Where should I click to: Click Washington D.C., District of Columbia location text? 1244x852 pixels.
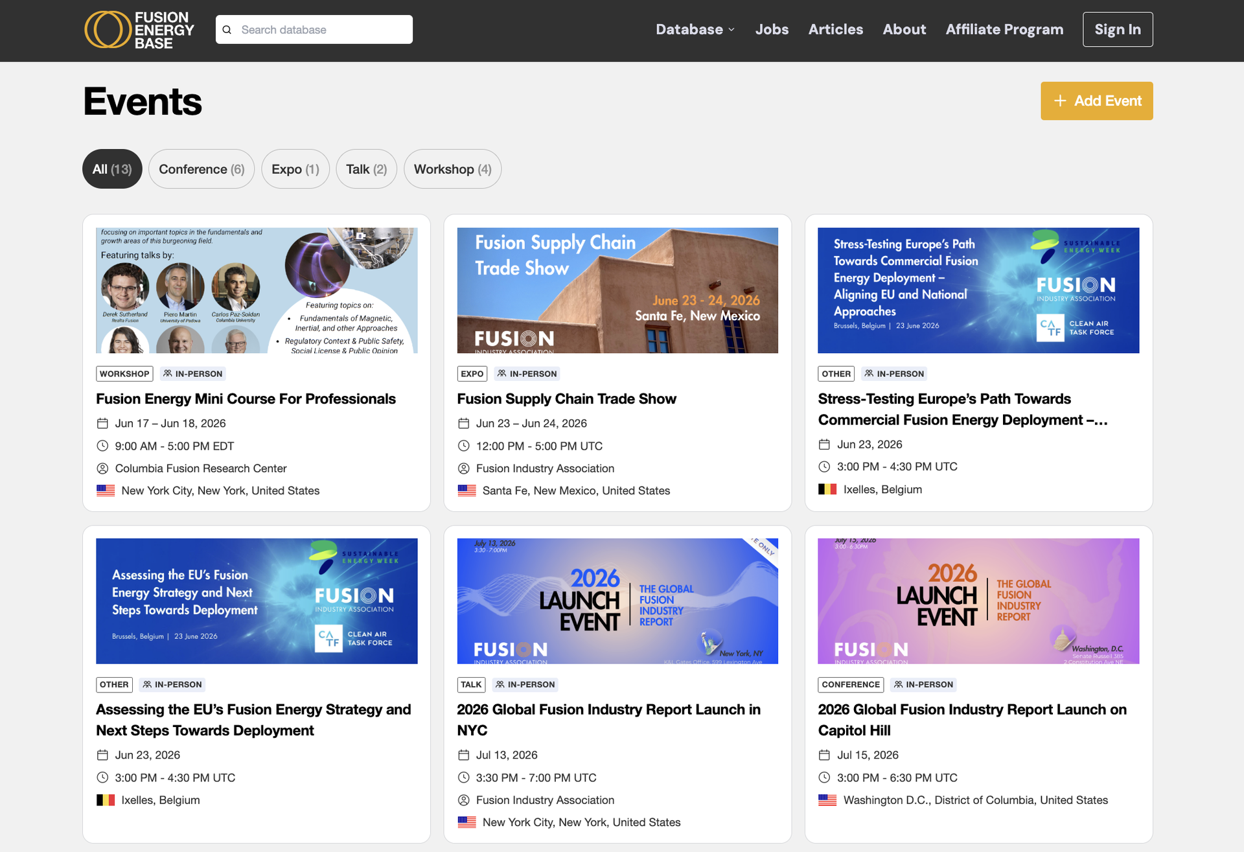click(975, 800)
